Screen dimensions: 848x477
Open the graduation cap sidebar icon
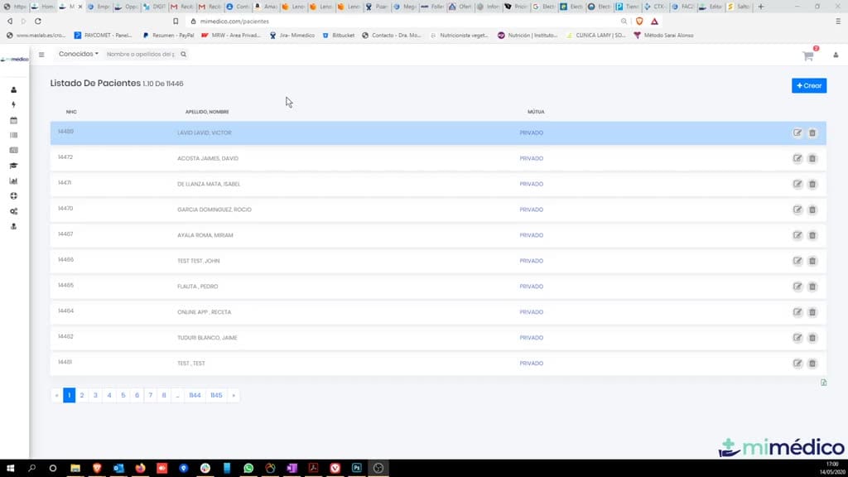pos(13,166)
